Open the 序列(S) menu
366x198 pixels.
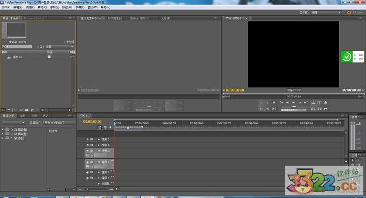(x=54, y=7)
